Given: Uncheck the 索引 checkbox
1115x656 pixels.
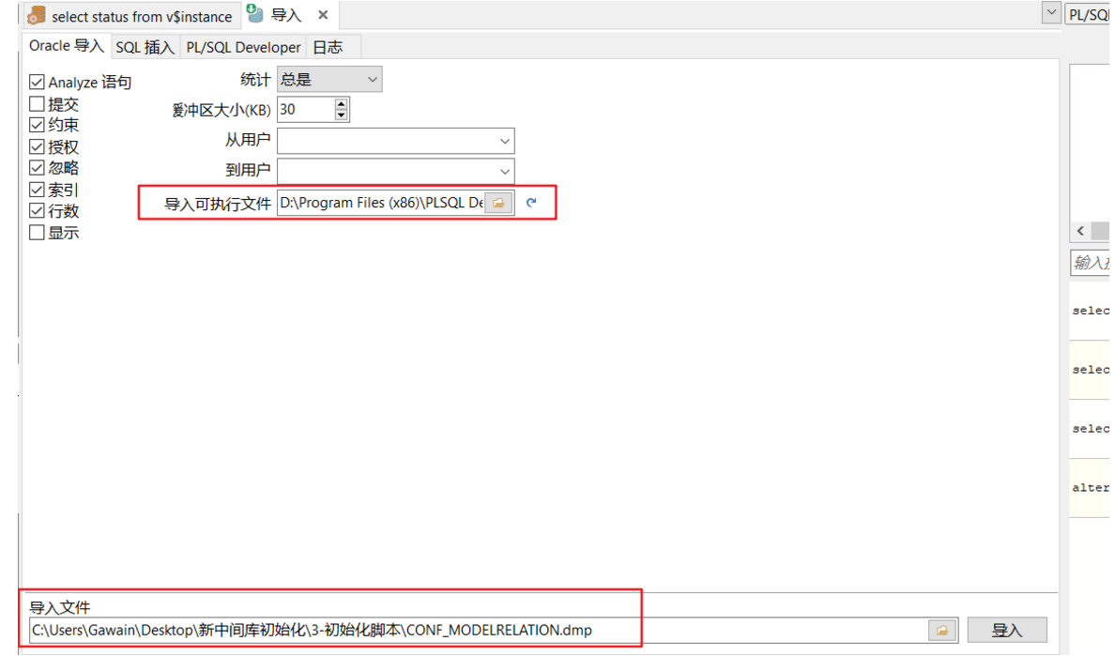Looking at the screenshot, I should tap(37, 189).
